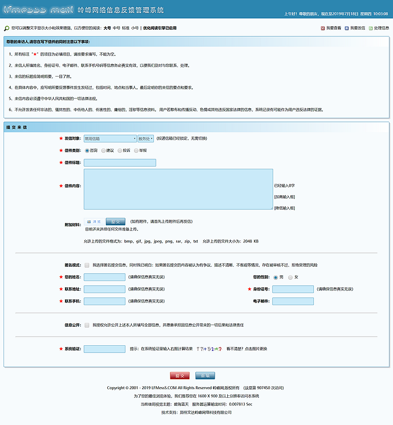Open the 我要查看 link

pos(334,28)
